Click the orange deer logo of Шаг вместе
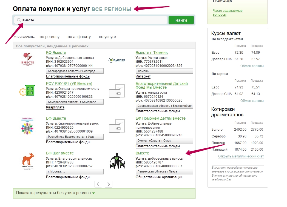Viewport: 287px width, 207px height. 28,162
